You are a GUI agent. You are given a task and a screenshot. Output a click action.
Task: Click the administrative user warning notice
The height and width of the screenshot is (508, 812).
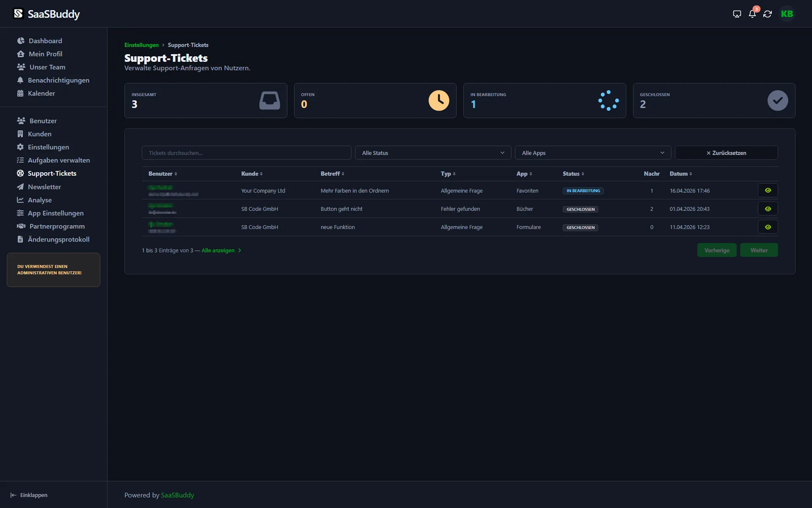click(x=53, y=270)
